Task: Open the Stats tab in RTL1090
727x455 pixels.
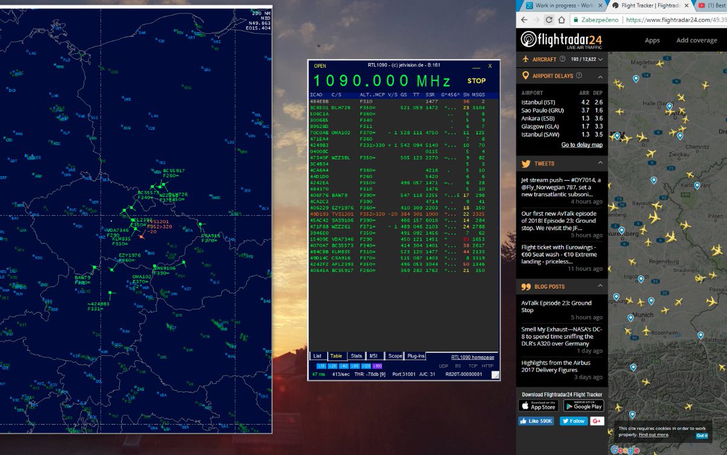Action: pos(357,356)
